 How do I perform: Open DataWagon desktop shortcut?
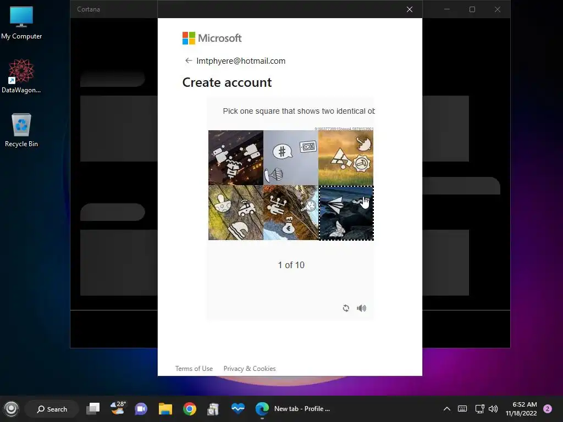click(x=21, y=76)
